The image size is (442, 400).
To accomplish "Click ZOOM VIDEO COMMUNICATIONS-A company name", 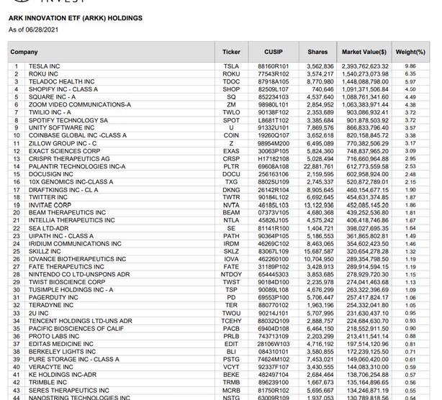I will (80, 104).
